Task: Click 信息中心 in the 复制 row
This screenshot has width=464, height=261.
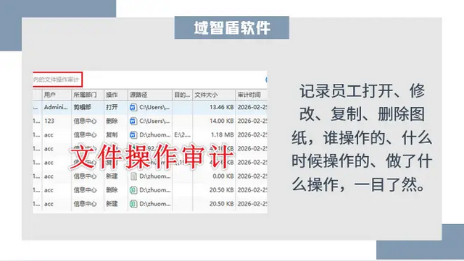Action: [x=85, y=135]
